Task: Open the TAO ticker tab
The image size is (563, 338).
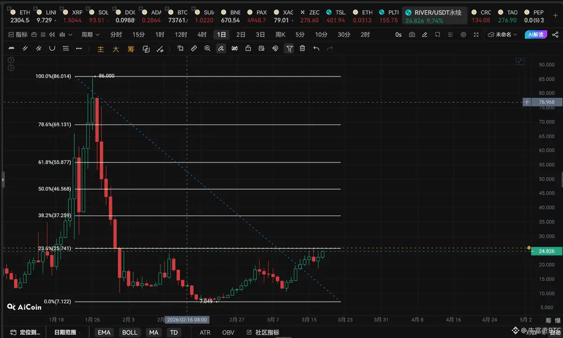Action: coord(507,16)
